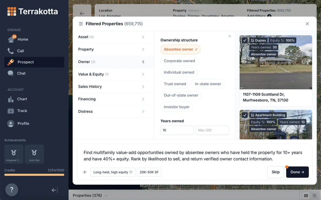Select Prospect in the sidebar
The height and width of the screenshot is (200, 321).
34,62
